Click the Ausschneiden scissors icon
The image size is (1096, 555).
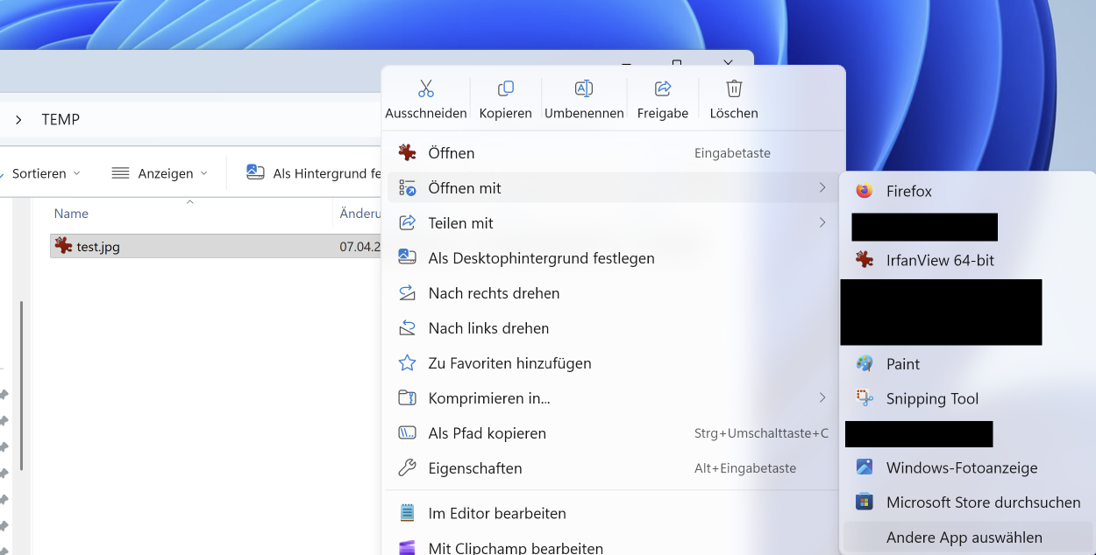click(426, 88)
